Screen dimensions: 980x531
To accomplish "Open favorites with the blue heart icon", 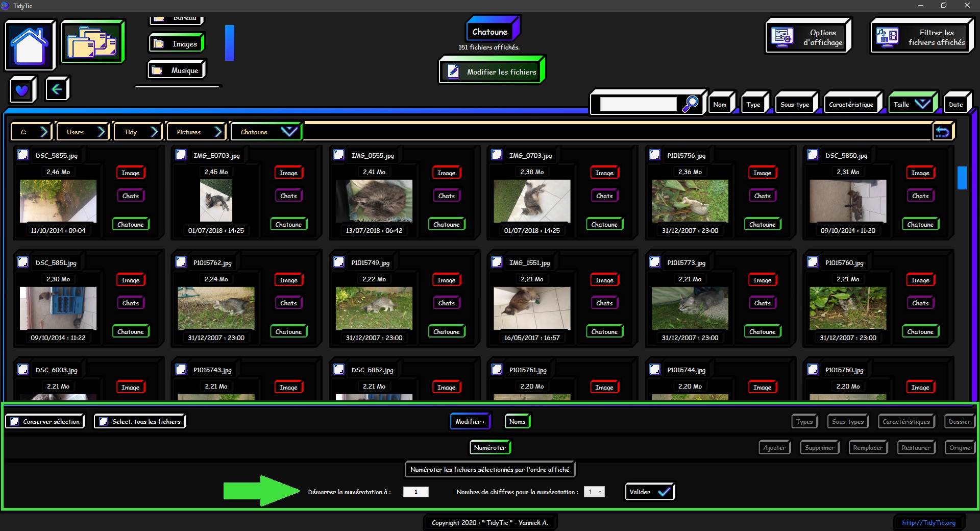I will tap(22, 90).
